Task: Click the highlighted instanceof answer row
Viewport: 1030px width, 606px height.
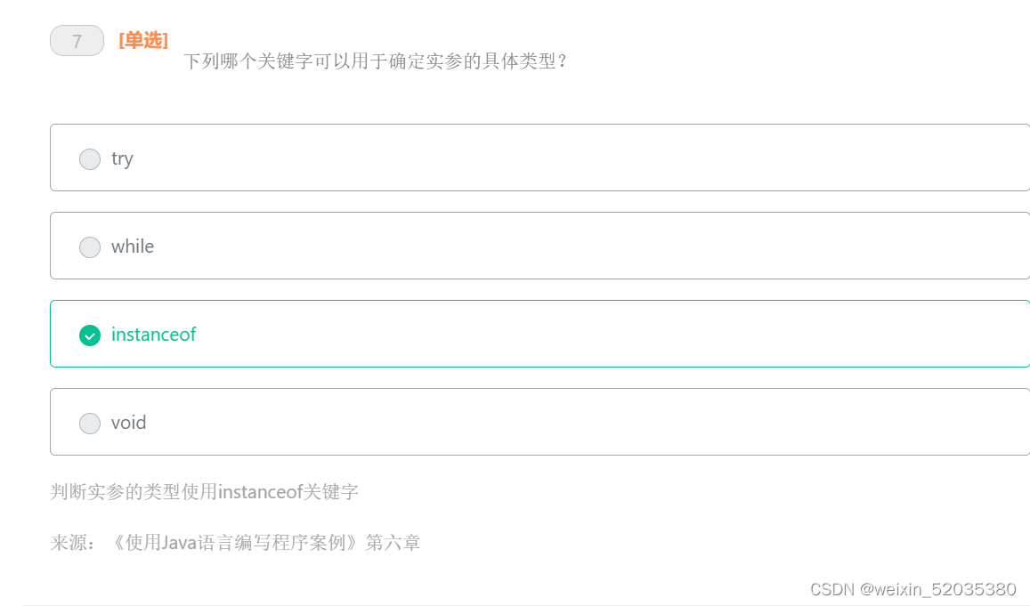Action: (534, 335)
